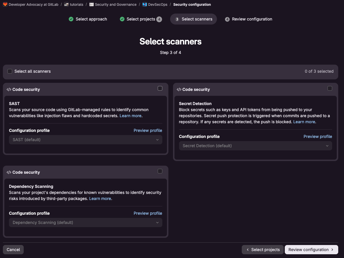Click code icon on SAST card header

pyautogui.click(x=9, y=89)
